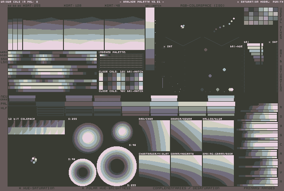Click 'SATURATION MODEL: PURITY' label

click(x=260, y=2)
